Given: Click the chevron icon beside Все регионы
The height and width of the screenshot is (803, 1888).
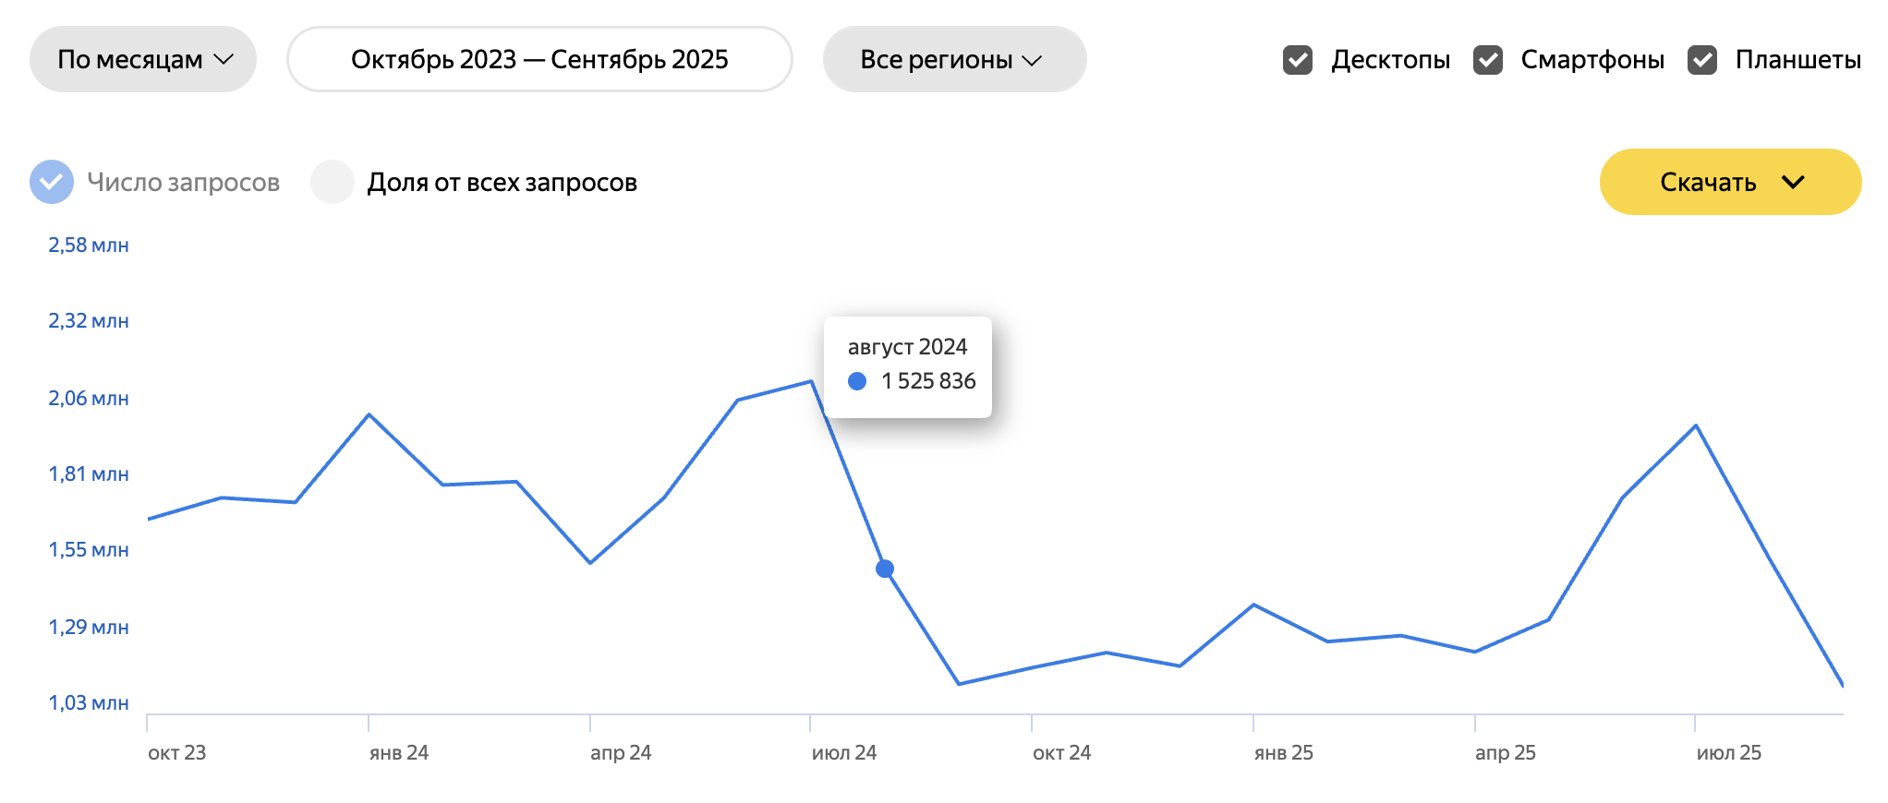Looking at the screenshot, I should tap(1033, 60).
